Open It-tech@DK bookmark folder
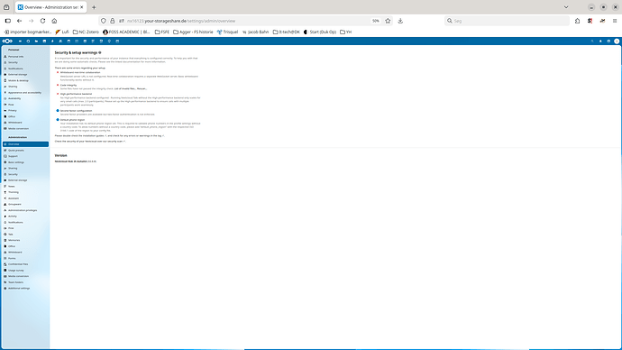Screen dimensions: 622x350 pos(286,32)
